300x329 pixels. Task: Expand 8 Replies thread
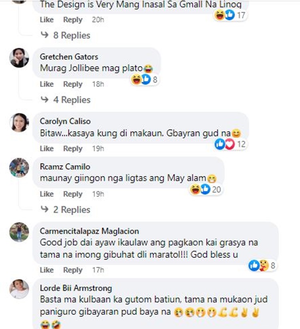(65, 35)
